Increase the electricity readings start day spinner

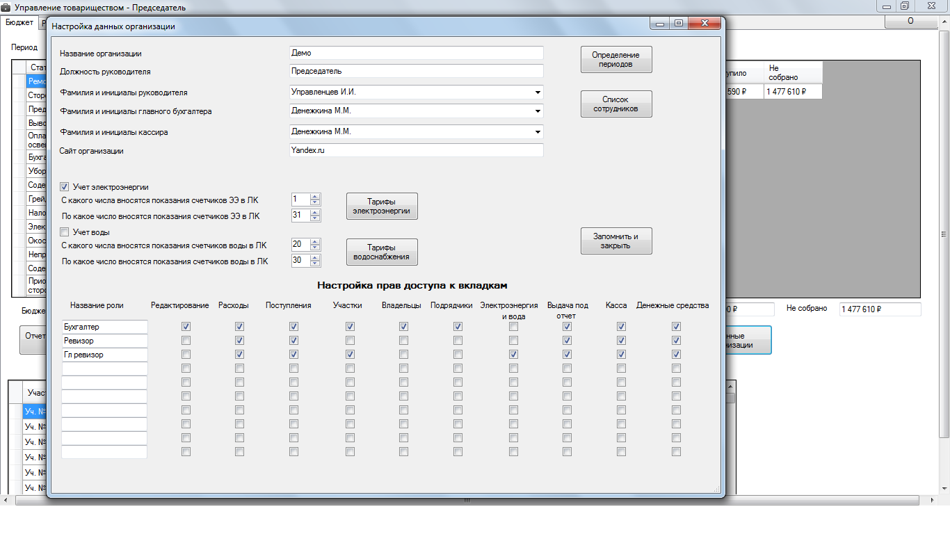[315, 196]
